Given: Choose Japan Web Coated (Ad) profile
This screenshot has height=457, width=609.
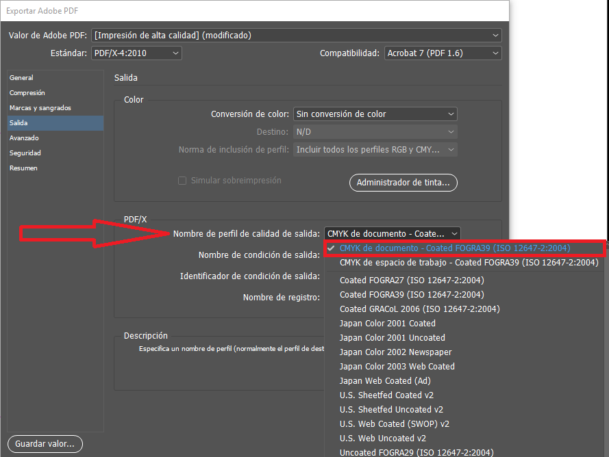Looking at the screenshot, I should [x=464, y=380].
